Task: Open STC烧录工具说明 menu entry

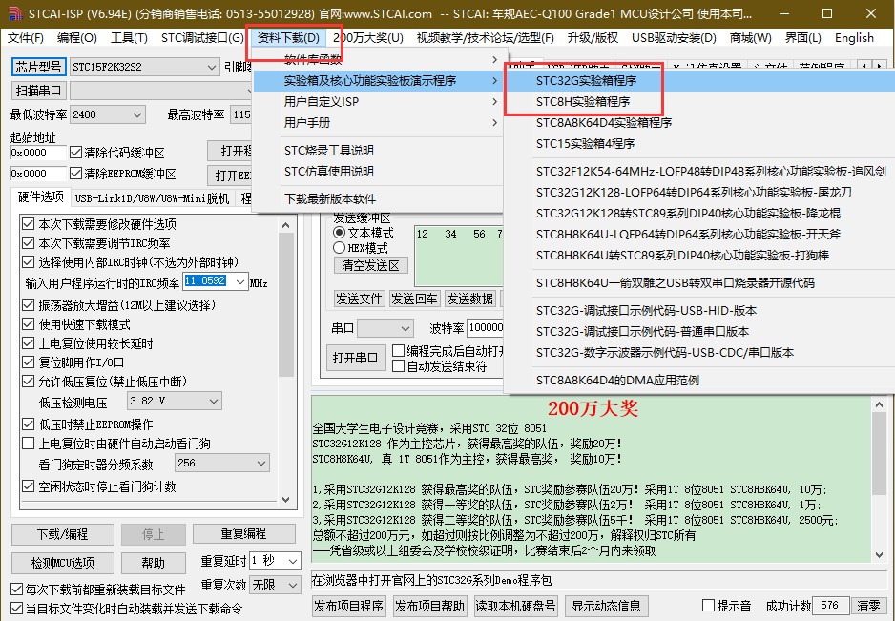Action: tap(377, 151)
